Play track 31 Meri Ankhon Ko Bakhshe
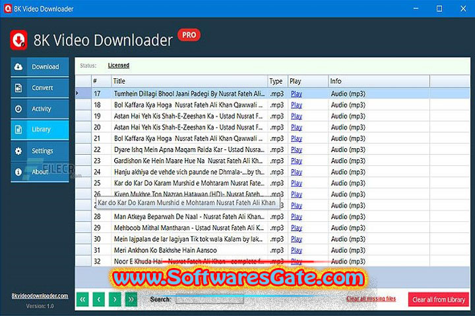 (296, 250)
